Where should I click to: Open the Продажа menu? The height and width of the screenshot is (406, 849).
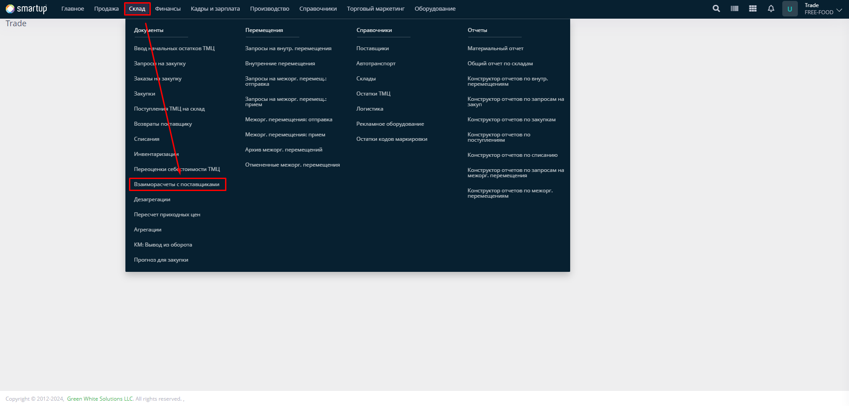pos(106,9)
